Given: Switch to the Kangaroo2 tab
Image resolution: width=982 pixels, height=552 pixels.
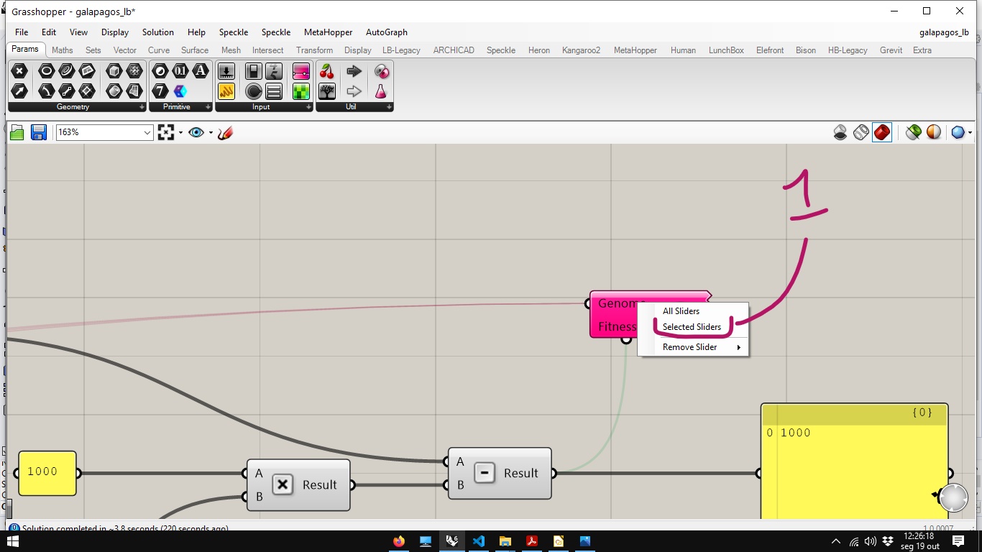Looking at the screenshot, I should [581, 50].
